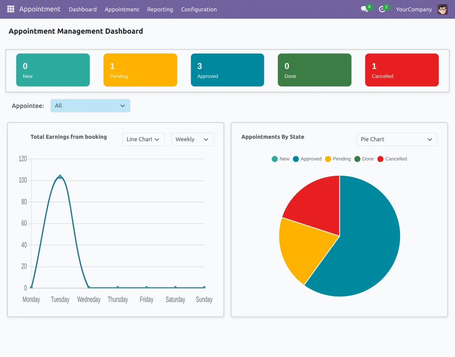Open the Configuration menu
Image resolution: width=455 pixels, height=357 pixels.
[199, 9]
